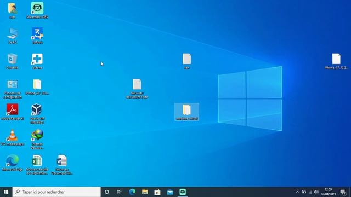Select the Word Nouveau Document file
This screenshot has width=351, height=197.
click(x=62, y=165)
